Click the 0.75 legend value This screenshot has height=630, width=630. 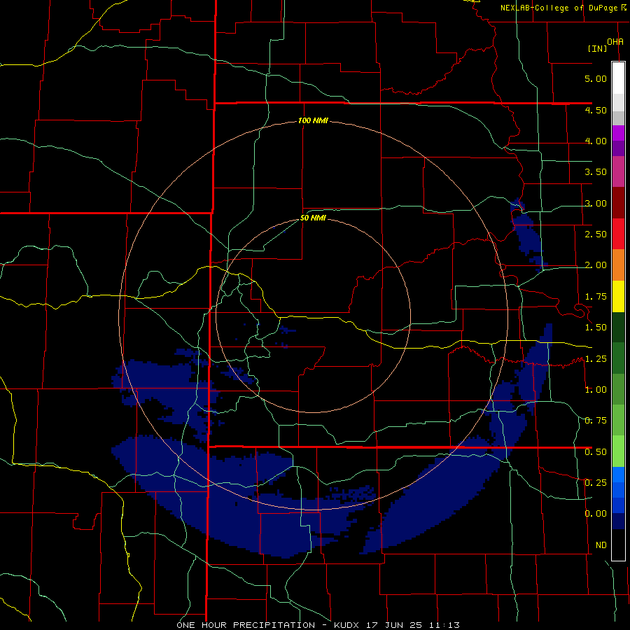[596, 421]
